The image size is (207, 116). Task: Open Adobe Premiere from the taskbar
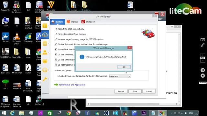coord(144,113)
